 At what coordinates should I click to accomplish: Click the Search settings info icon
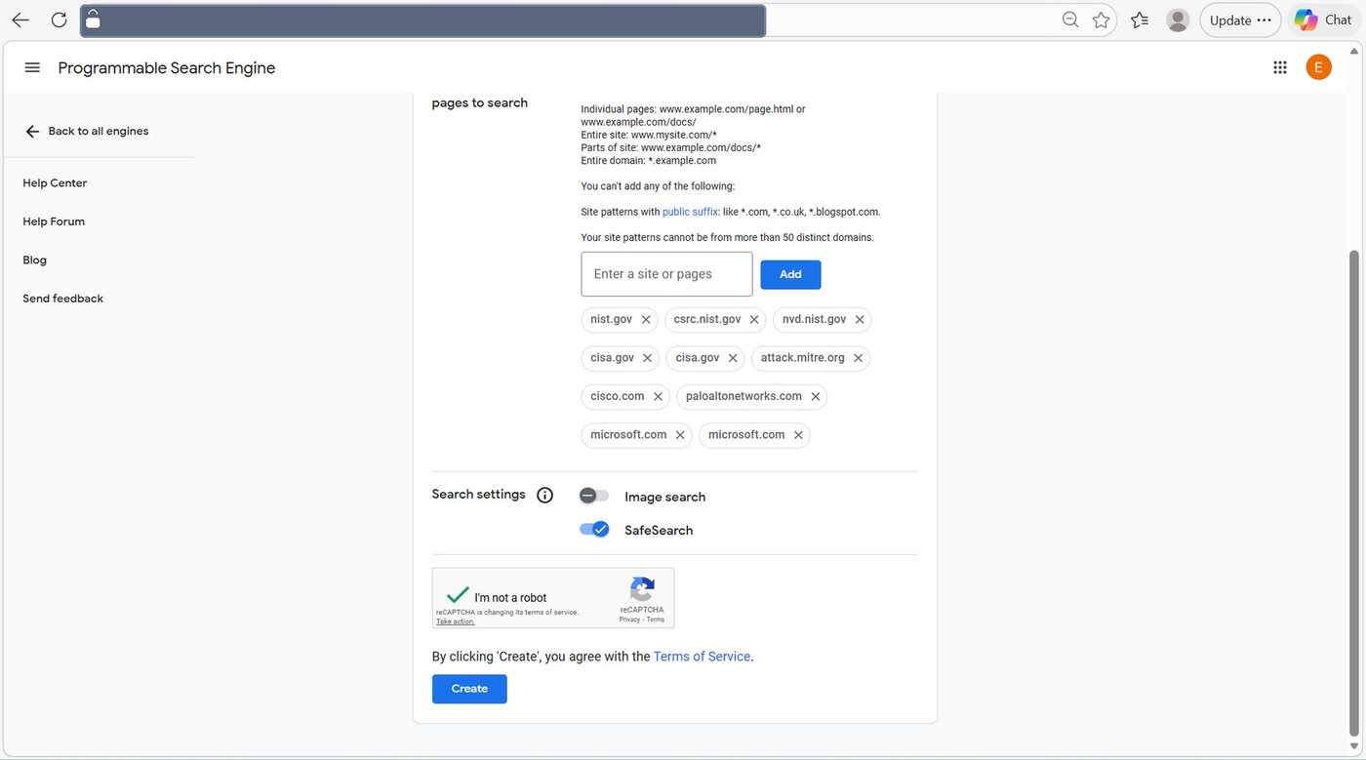click(544, 495)
